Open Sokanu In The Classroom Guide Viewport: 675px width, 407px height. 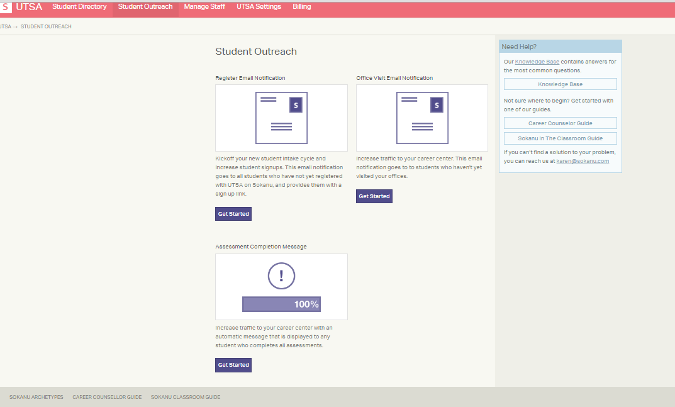tap(560, 138)
